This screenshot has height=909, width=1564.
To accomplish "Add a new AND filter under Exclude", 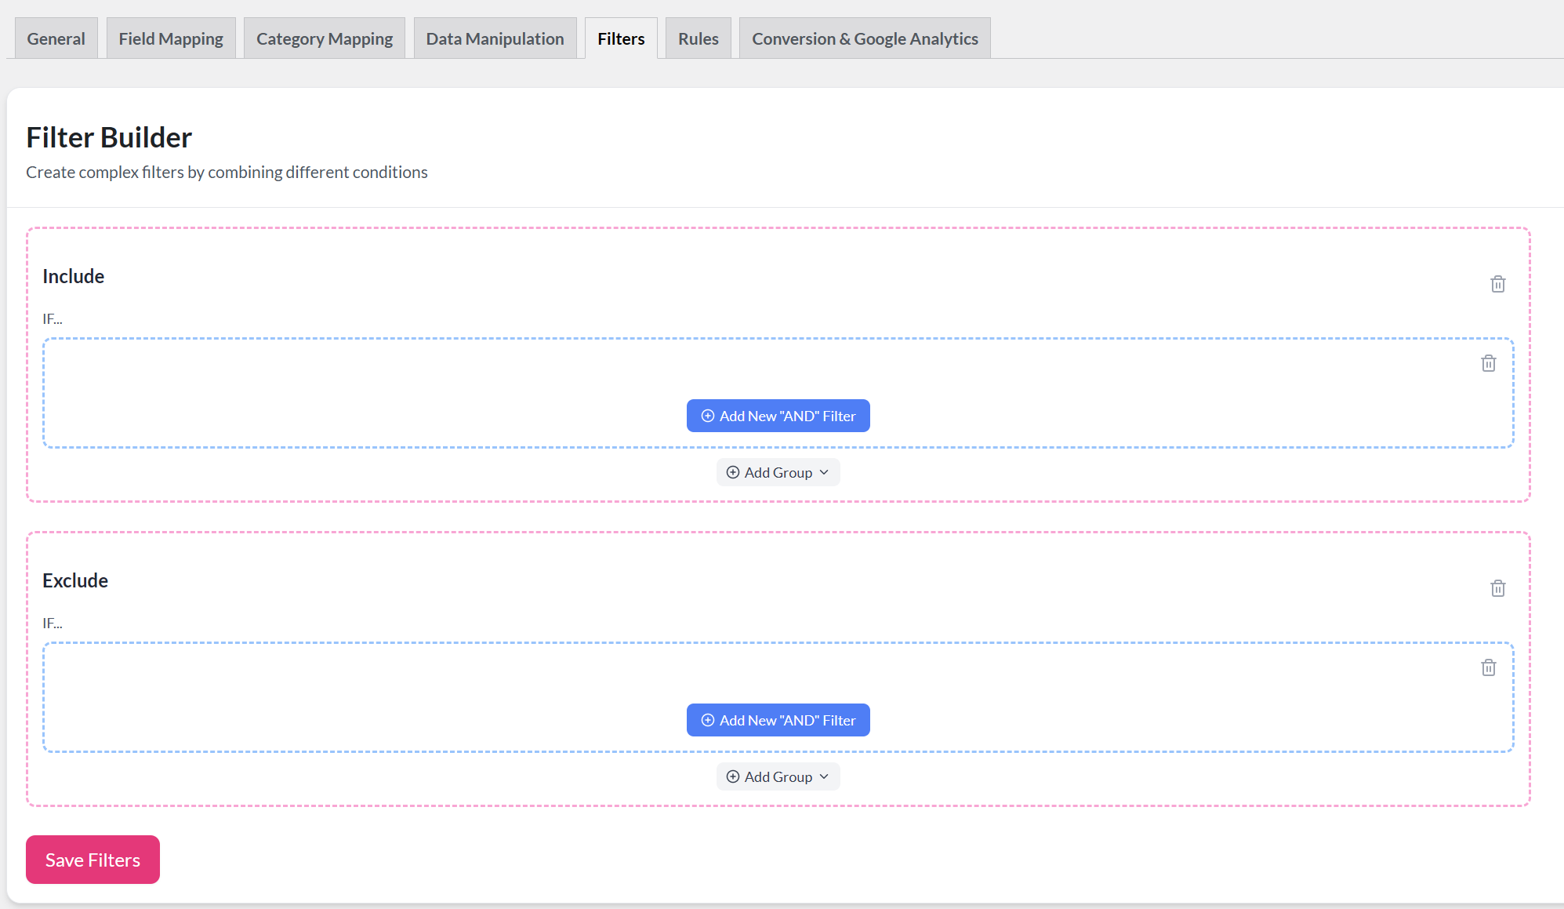I will (x=778, y=720).
